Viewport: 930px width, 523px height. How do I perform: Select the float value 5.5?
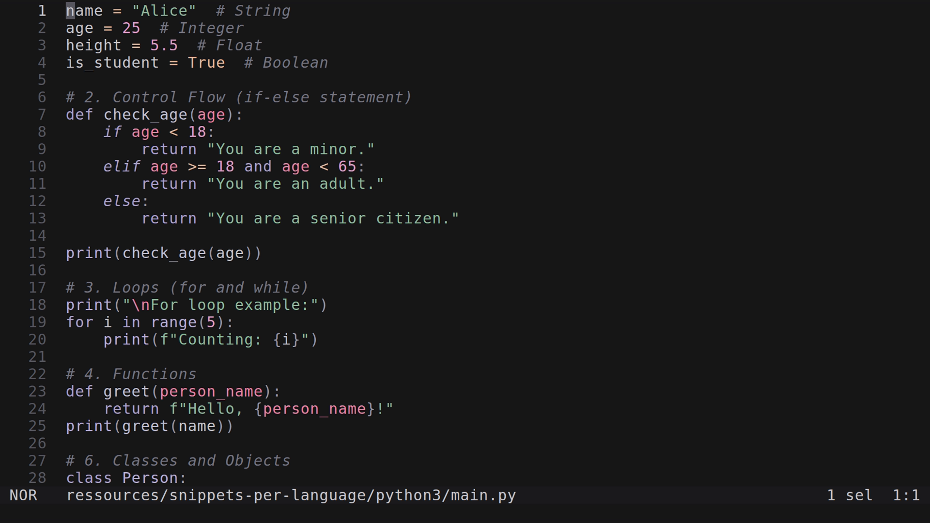[x=163, y=45]
